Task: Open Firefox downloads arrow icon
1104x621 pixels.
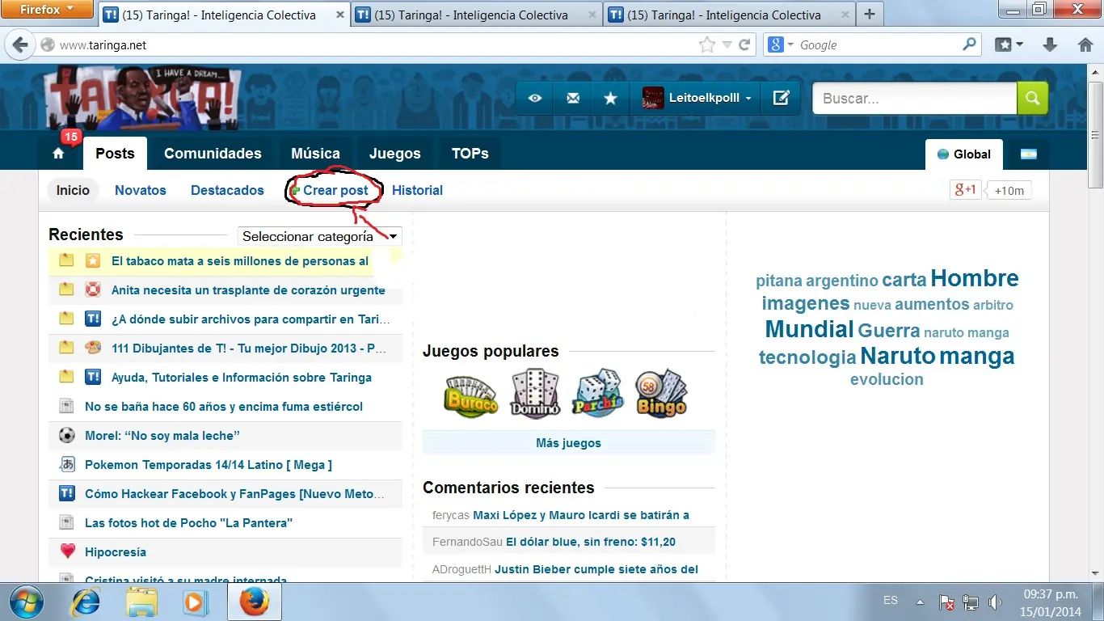Action: click(1050, 45)
